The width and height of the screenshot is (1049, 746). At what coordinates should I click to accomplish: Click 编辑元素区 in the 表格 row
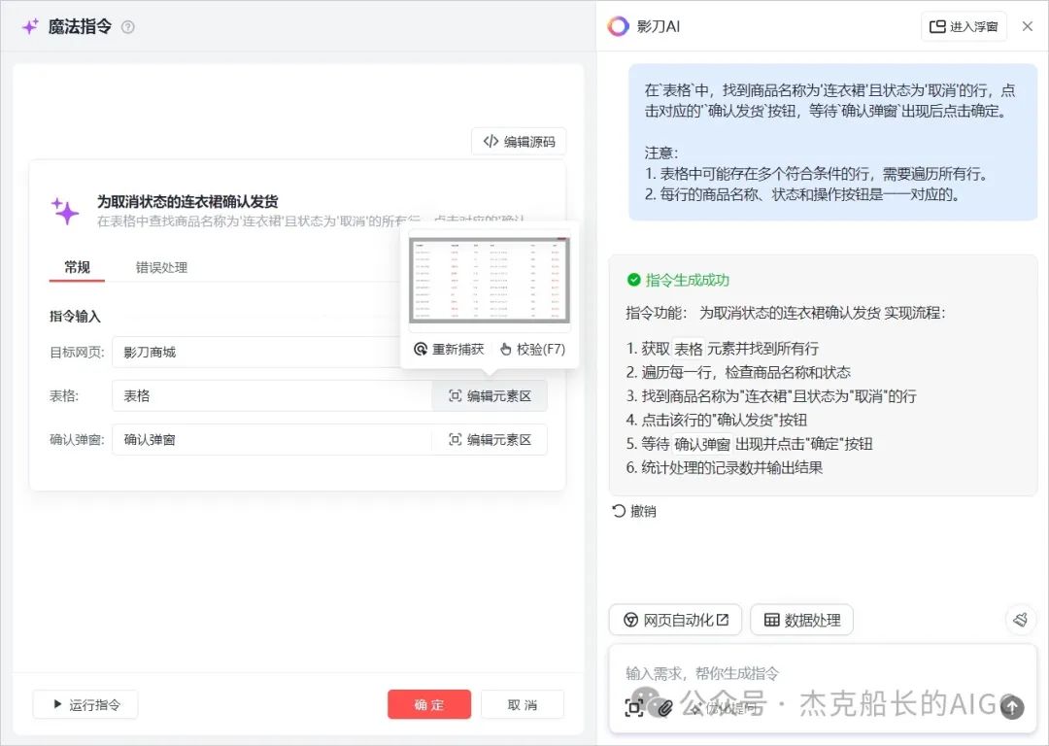point(490,396)
